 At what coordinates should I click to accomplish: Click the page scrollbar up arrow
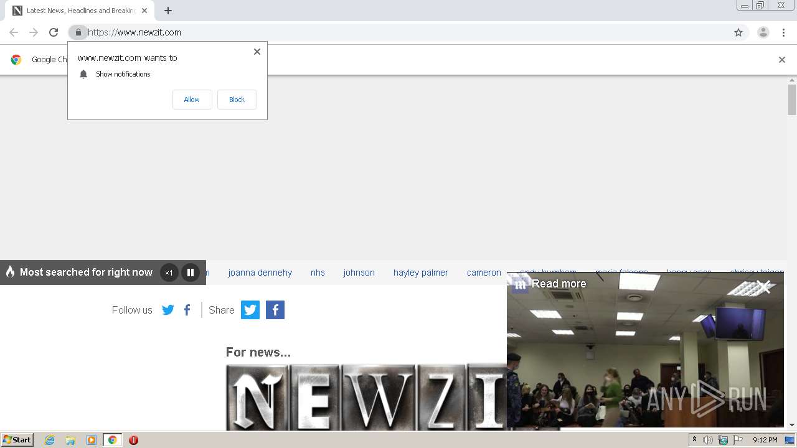[x=792, y=80]
